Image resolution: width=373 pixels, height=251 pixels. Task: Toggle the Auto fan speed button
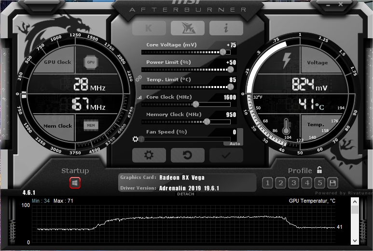tap(235, 144)
